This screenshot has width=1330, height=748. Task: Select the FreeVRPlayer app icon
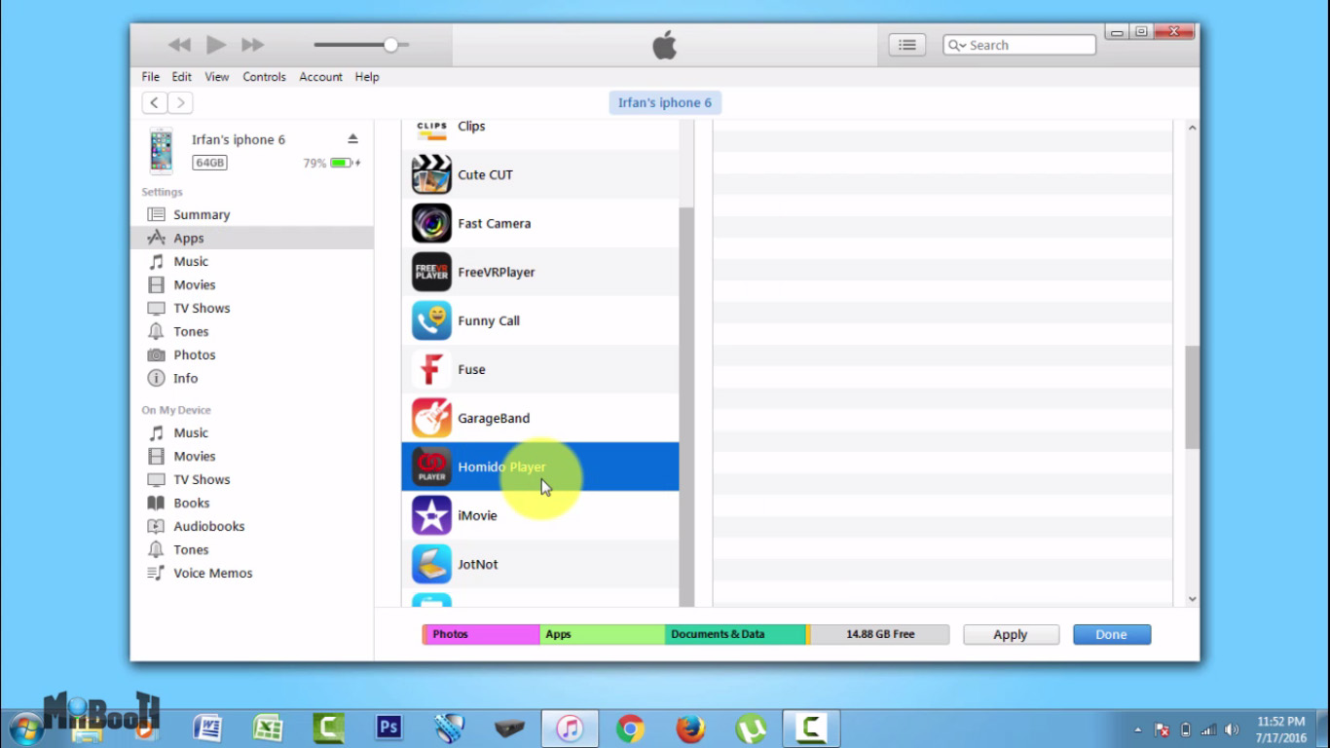(431, 272)
